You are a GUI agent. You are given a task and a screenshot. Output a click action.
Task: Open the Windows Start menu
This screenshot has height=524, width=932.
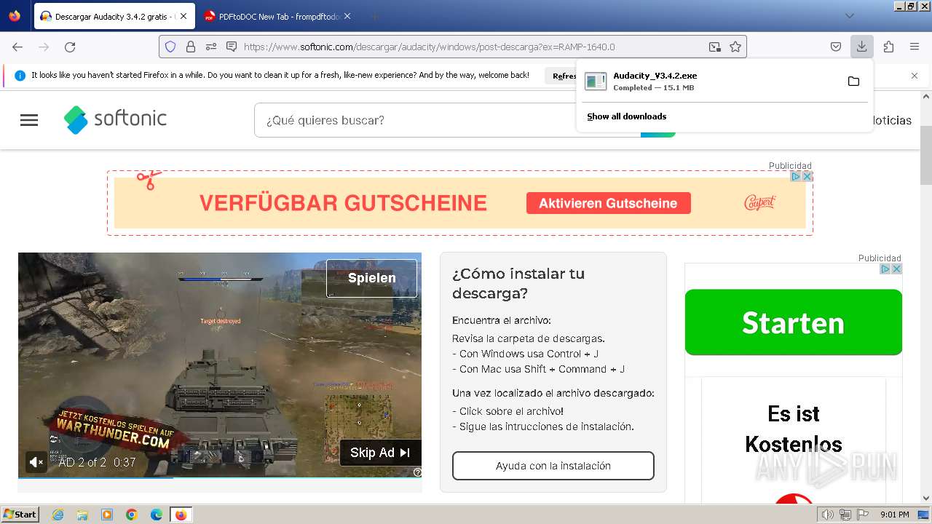click(20, 515)
